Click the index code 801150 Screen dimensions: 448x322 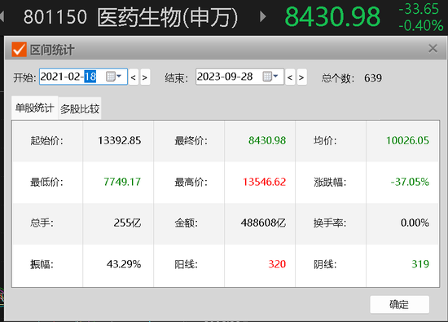(x=55, y=16)
